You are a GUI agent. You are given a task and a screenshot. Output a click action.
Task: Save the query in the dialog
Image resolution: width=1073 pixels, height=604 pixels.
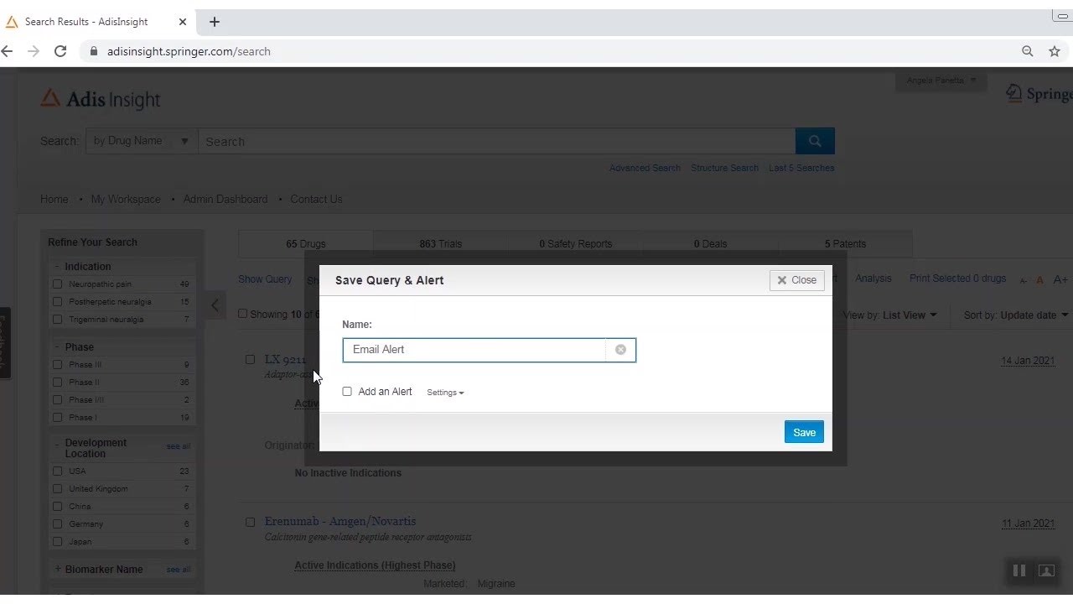tap(804, 432)
